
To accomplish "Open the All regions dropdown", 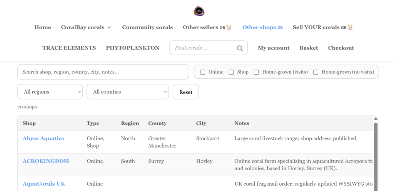I will pyautogui.click(x=50, y=92).
